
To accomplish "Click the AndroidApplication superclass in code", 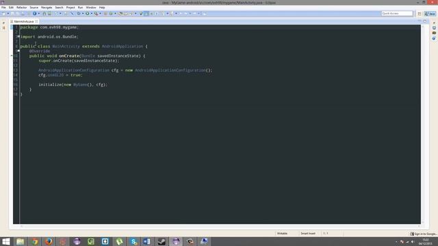I will pyautogui.click(x=123, y=46).
